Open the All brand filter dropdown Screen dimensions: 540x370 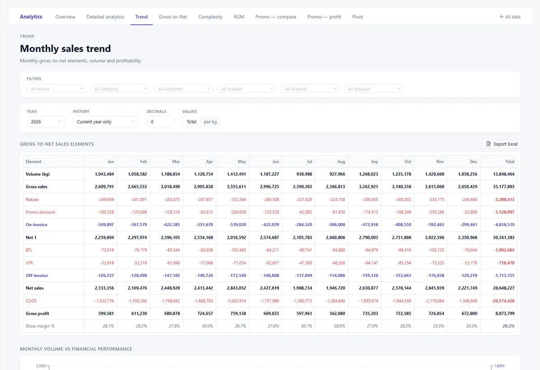tap(56, 89)
